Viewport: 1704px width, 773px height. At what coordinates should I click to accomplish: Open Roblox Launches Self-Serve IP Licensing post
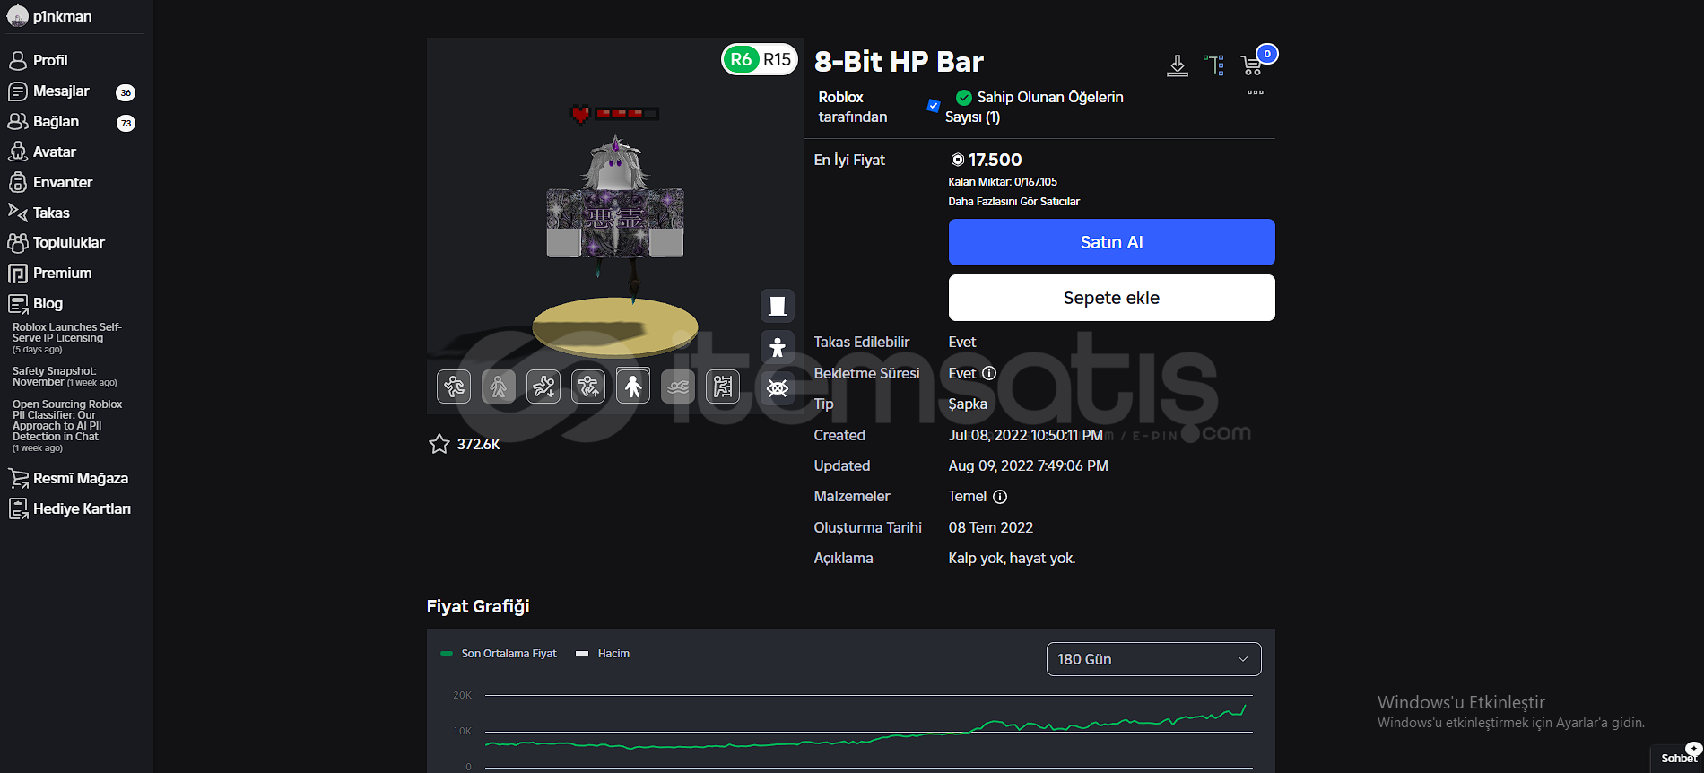67,333
